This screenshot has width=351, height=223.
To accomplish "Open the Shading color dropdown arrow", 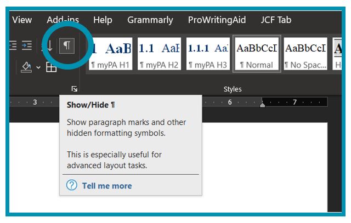I will (38, 67).
